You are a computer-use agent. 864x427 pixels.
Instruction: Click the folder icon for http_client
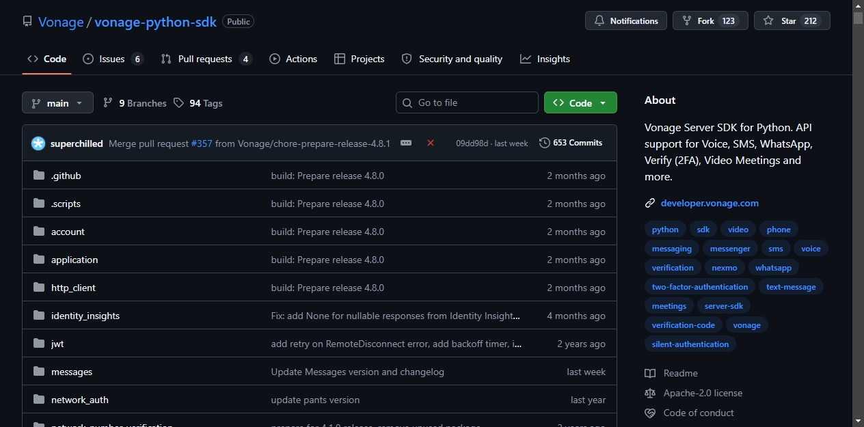pyautogui.click(x=39, y=288)
